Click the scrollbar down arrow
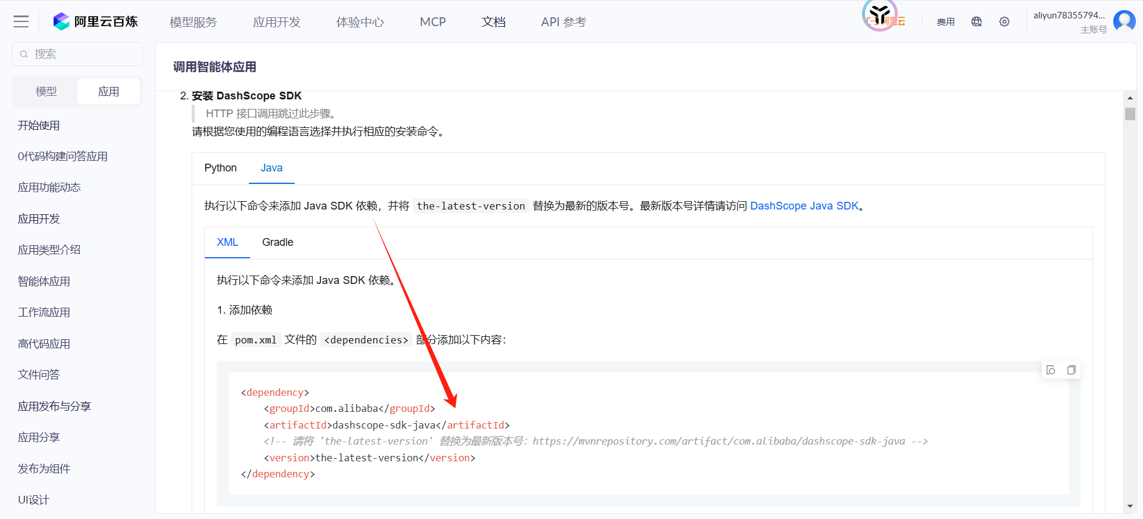The height and width of the screenshot is (519, 1143). (1130, 507)
